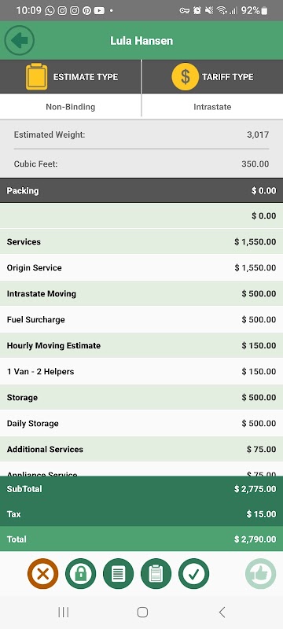
Task: Open the Packing section header
Action: click(141, 190)
